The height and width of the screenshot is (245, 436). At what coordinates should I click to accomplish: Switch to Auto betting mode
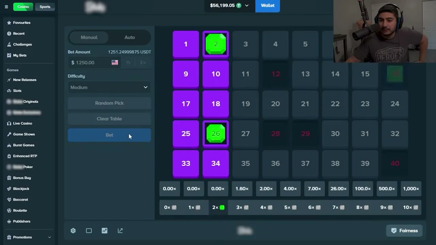pos(129,37)
